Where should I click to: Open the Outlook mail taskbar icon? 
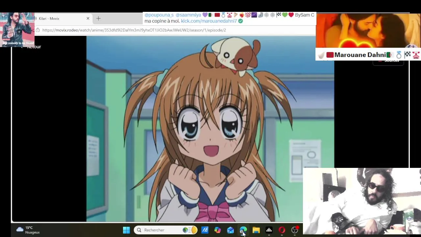pos(231,230)
